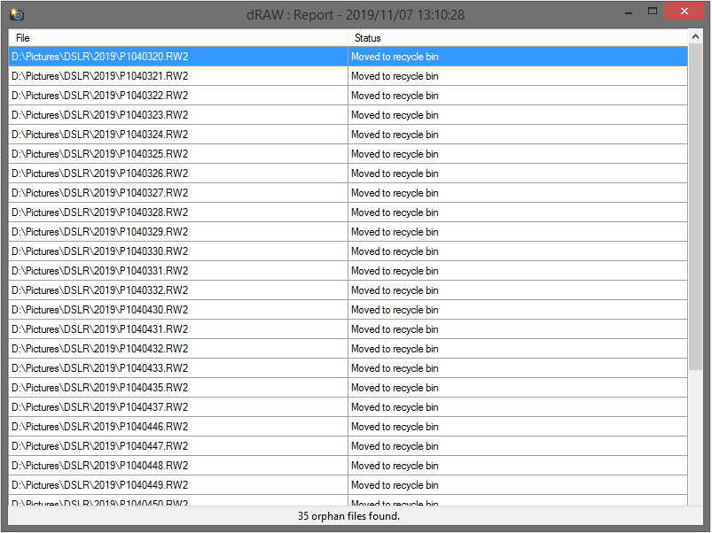
Task: Click the status cell for P1040449.RW2
Action: point(518,485)
